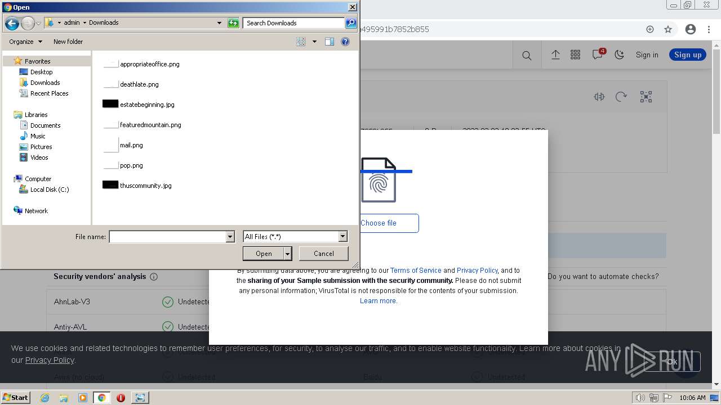The image size is (721, 405).
Task: Click the Search Downloads field
Action: pyautogui.click(x=294, y=23)
